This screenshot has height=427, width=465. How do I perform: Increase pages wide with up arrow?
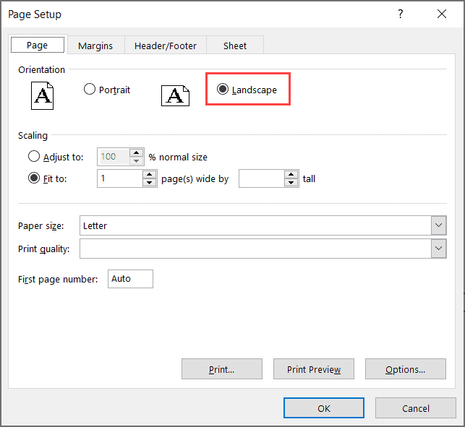[150, 174]
